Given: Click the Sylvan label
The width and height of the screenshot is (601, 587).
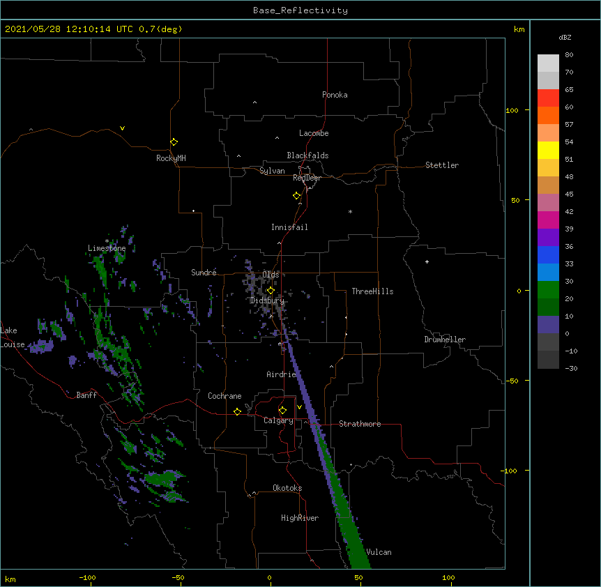Looking at the screenshot, I should (272, 171).
